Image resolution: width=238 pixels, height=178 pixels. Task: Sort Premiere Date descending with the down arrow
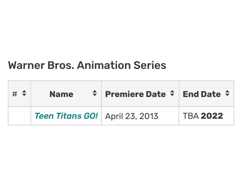coord(172,95)
